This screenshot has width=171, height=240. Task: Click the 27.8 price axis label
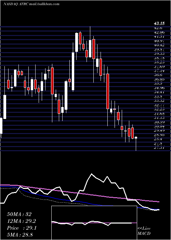[x=158, y=143]
